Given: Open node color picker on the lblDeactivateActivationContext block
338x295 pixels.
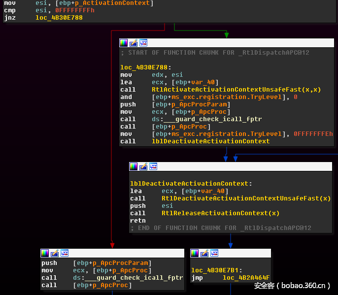Looking at the screenshot, I should 134,166.
